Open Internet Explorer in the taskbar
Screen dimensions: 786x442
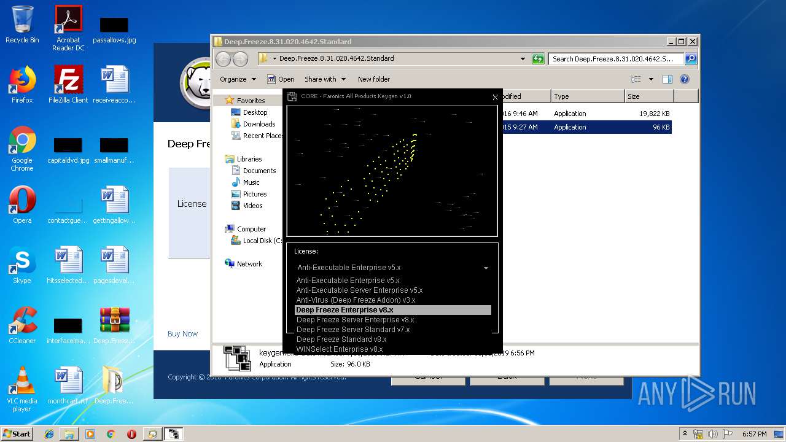49,434
